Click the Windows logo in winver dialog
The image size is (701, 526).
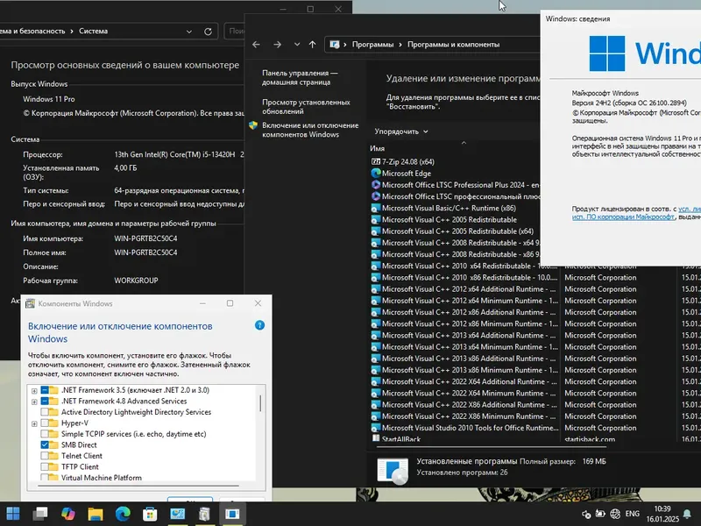pyautogui.click(x=606, y=53)
